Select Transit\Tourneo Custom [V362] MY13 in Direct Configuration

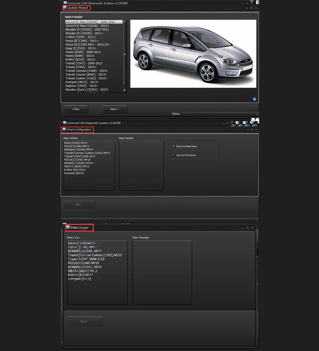(x=87, y=153)
